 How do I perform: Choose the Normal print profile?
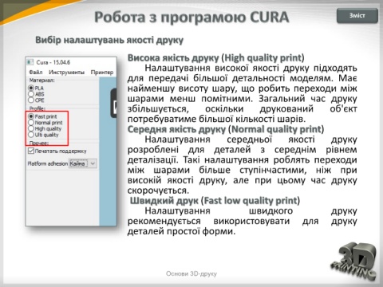pos(31,123)
